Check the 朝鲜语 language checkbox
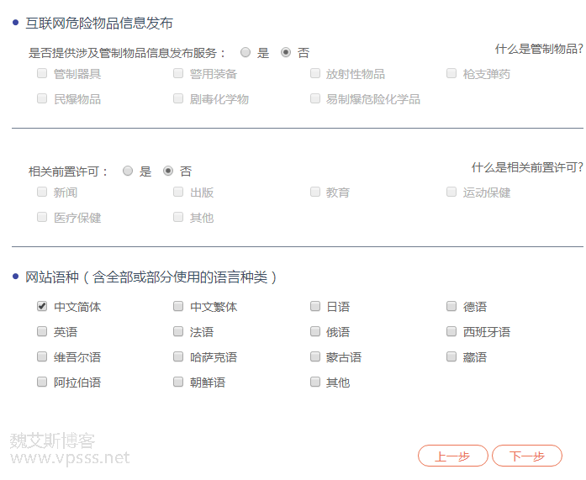The width and height of the screenshot is (586, 480). [x=178, y=382]
